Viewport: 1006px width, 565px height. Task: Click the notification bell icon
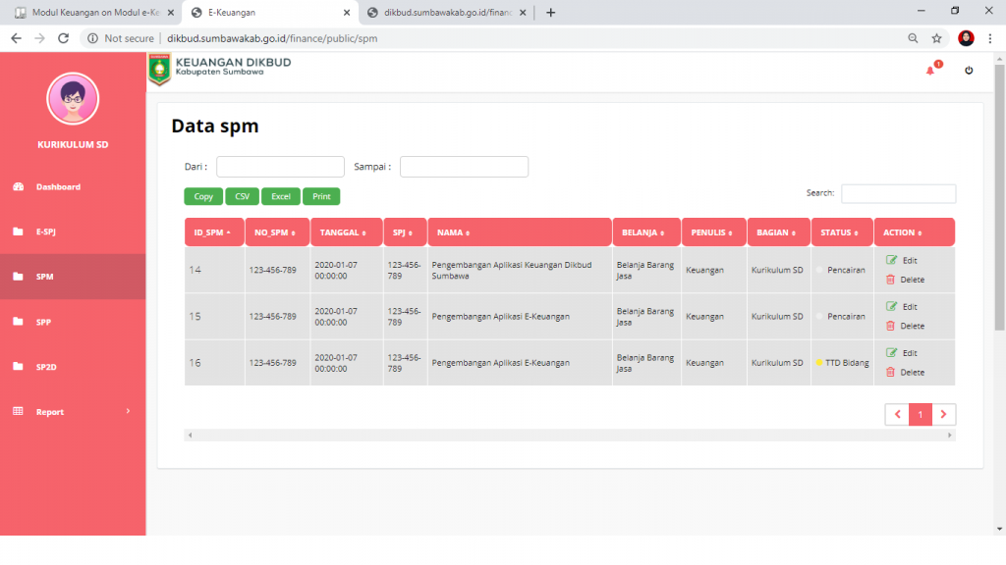click(930, 71)
